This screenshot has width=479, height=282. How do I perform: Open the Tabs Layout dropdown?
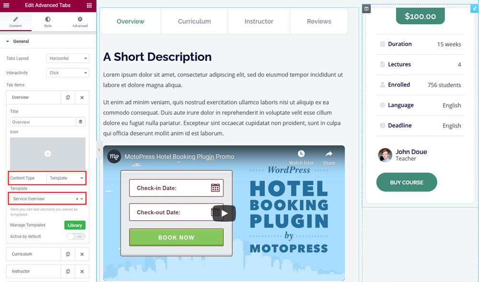click(x=68, y=58)
